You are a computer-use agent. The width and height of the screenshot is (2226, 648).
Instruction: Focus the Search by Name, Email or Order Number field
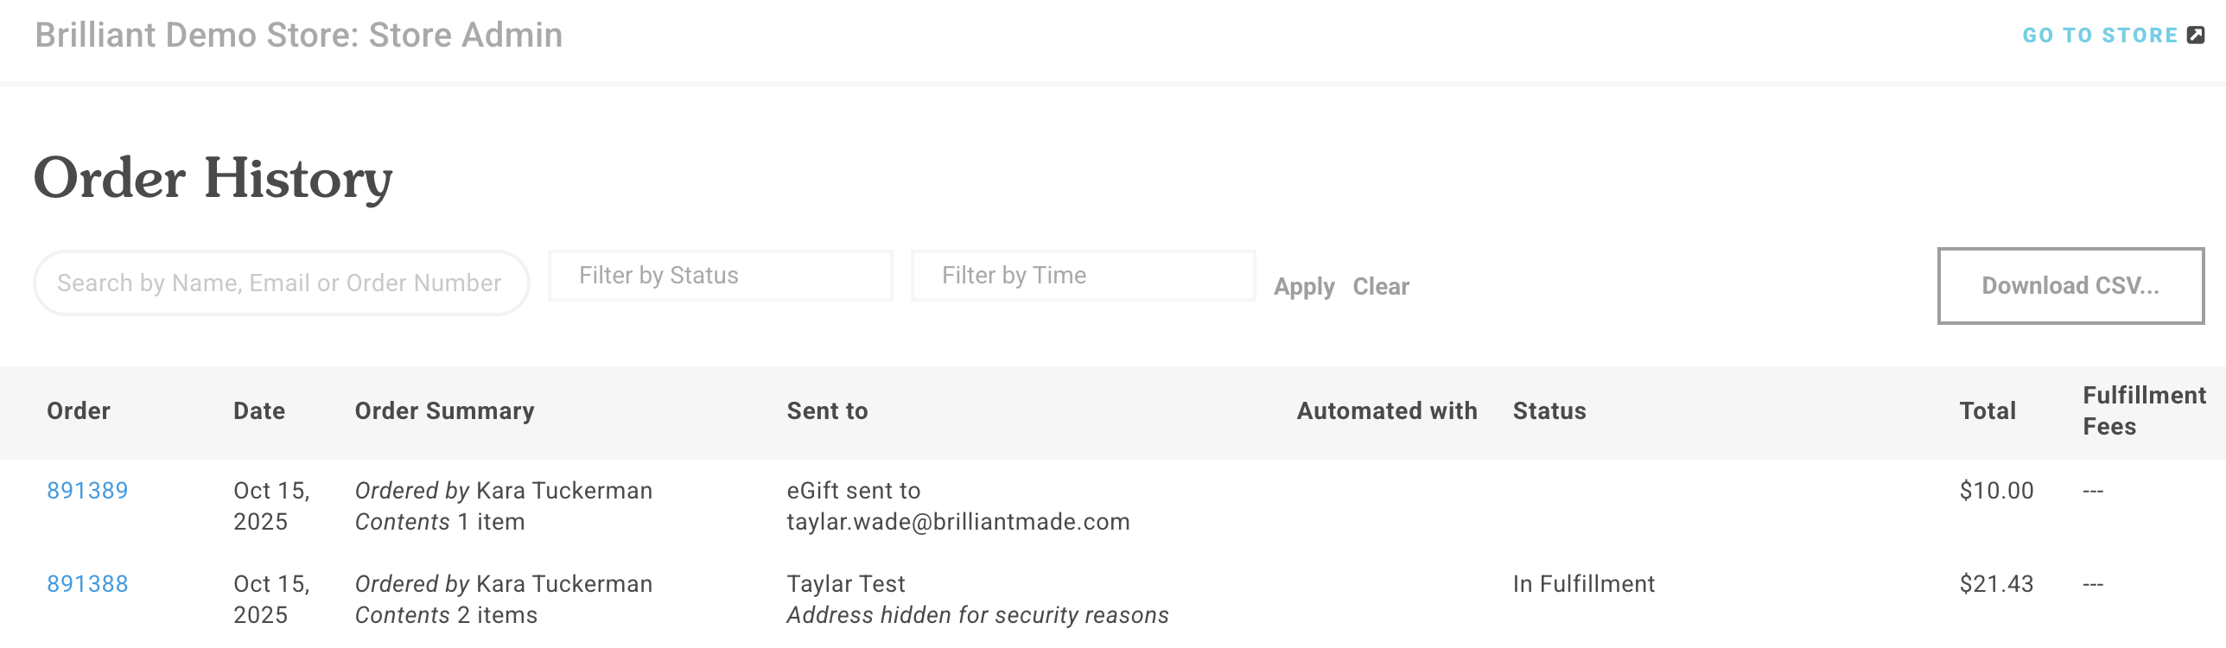tap(281, 283)
